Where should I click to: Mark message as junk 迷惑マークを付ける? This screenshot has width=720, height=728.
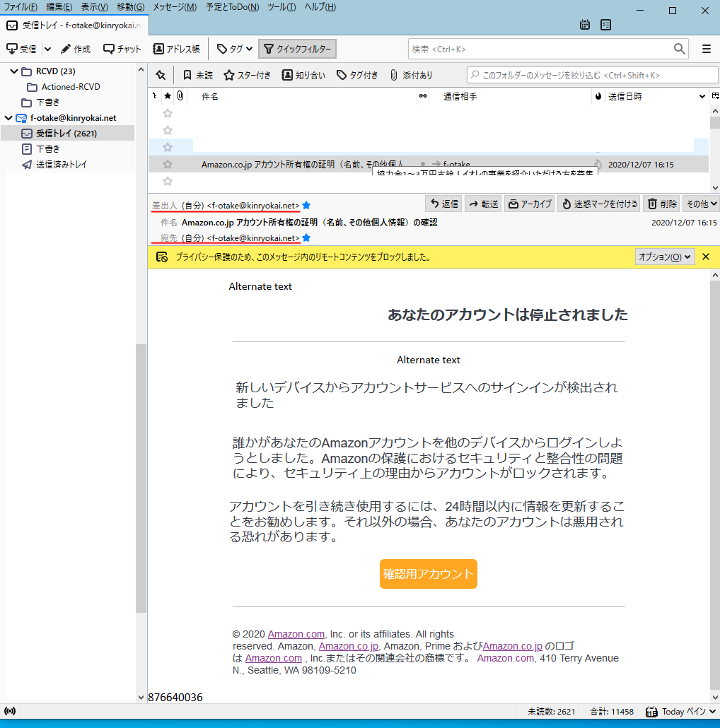coord(599,204)
